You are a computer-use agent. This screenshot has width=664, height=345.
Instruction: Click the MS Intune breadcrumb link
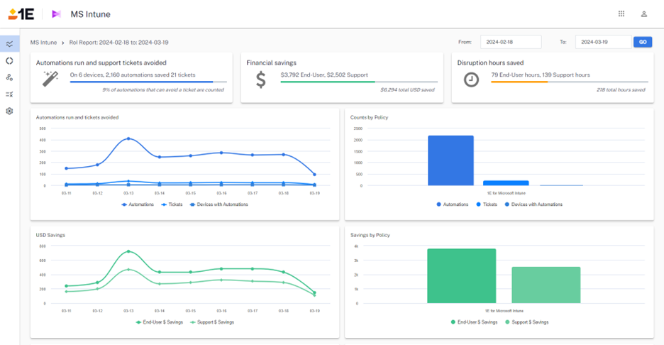45,43
